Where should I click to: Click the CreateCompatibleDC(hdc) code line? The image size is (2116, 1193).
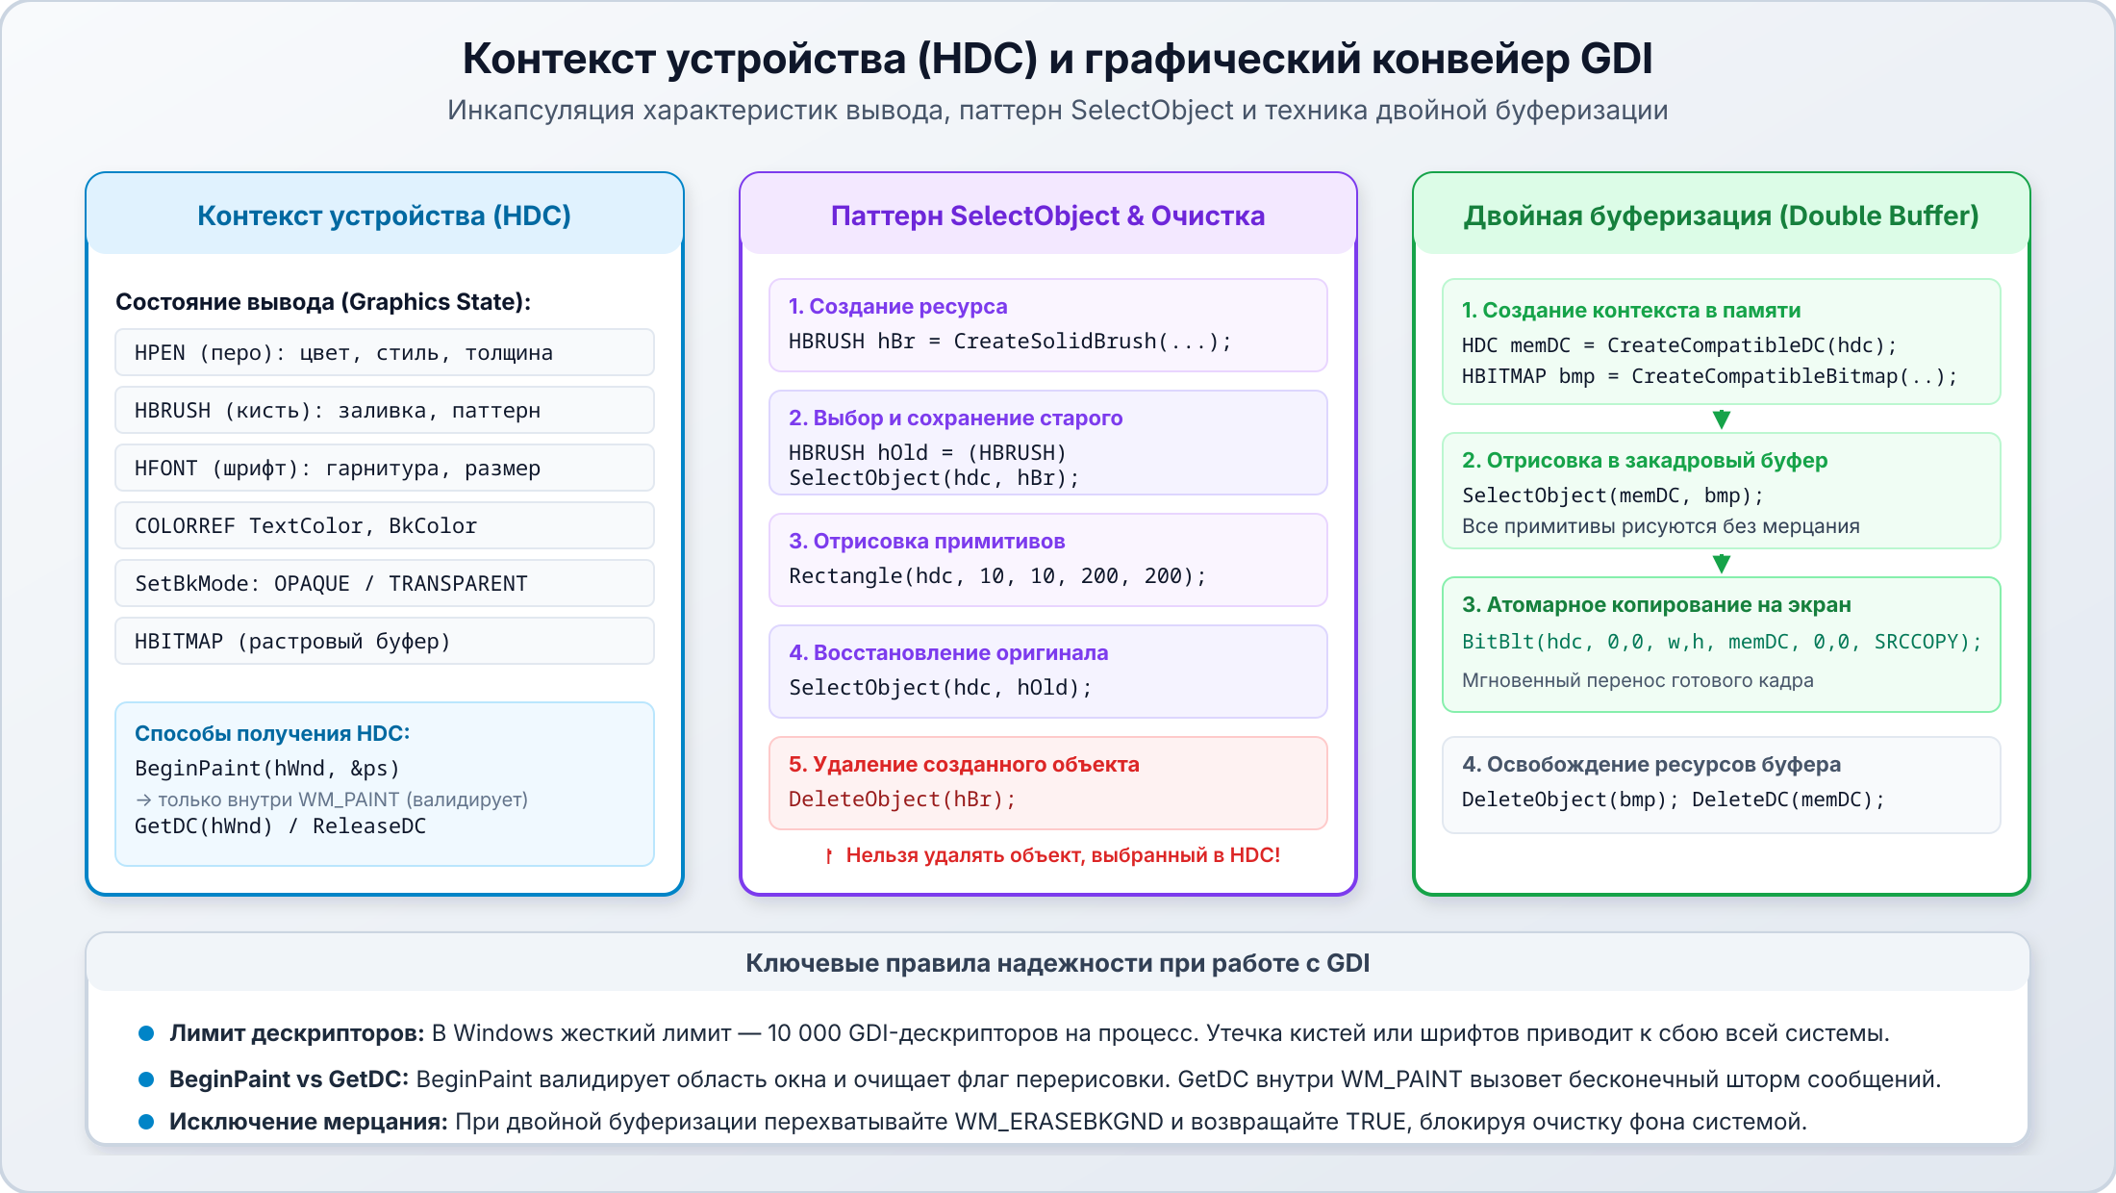coord(1679,345)
